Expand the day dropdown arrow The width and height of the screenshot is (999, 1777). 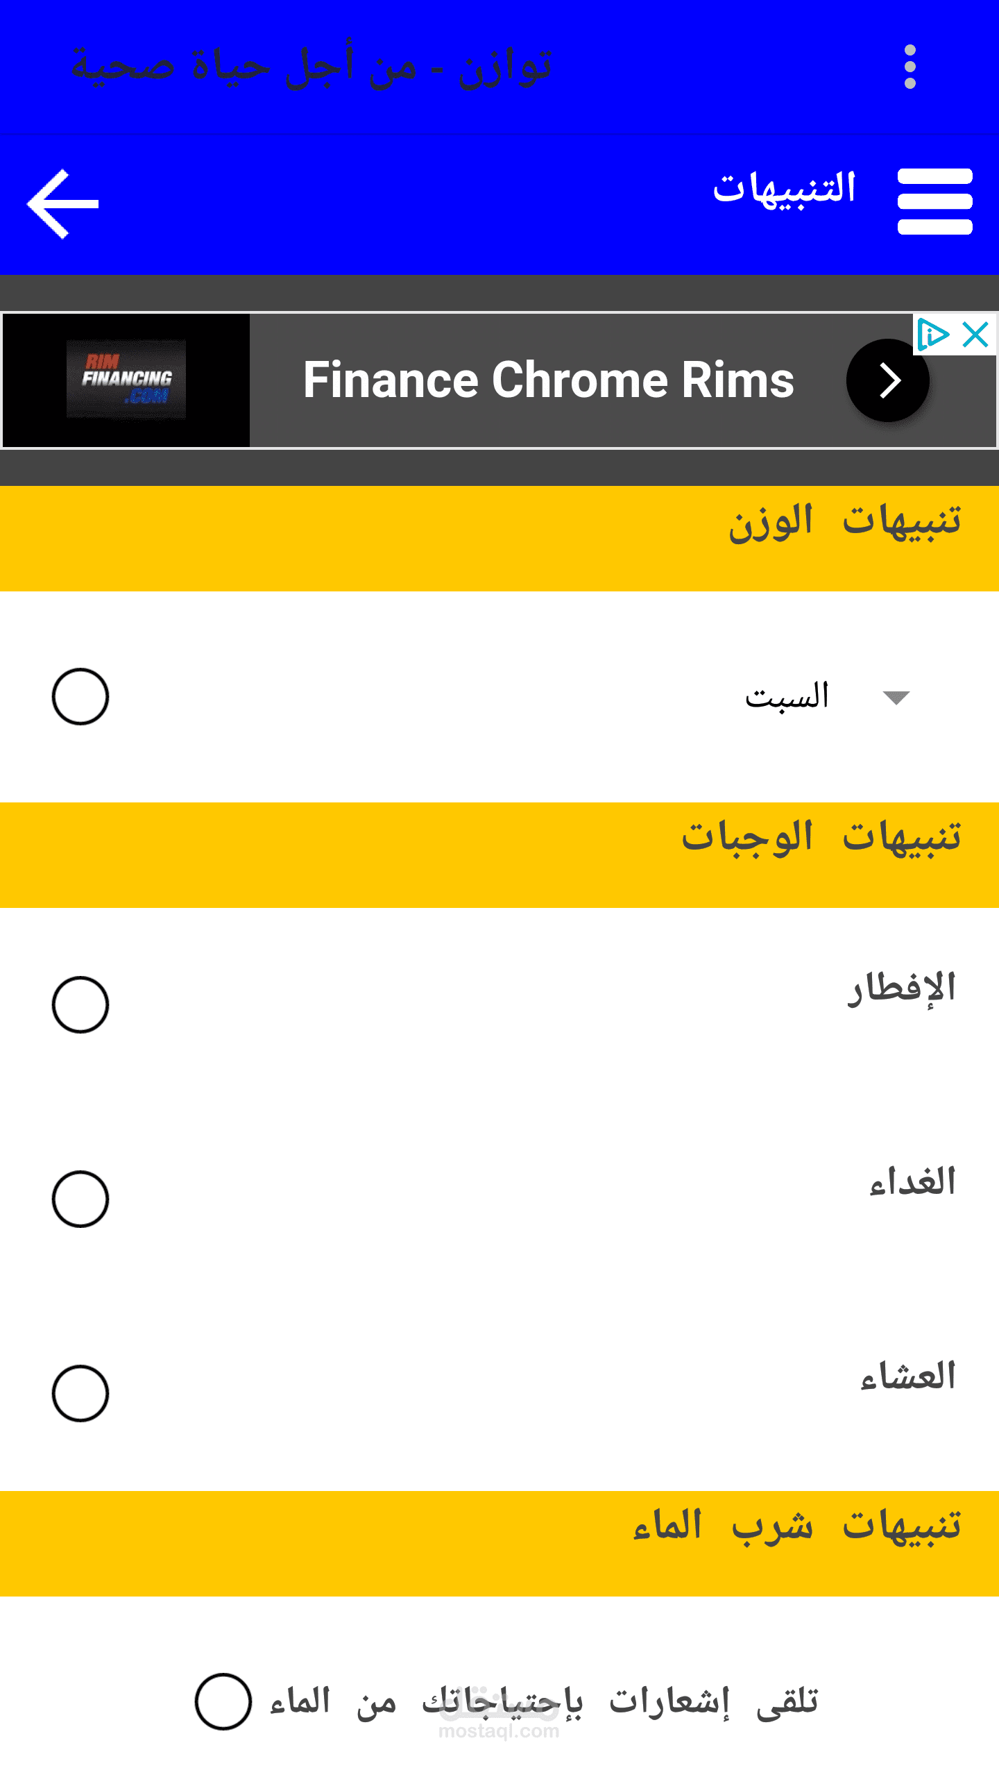coord(896,698)
